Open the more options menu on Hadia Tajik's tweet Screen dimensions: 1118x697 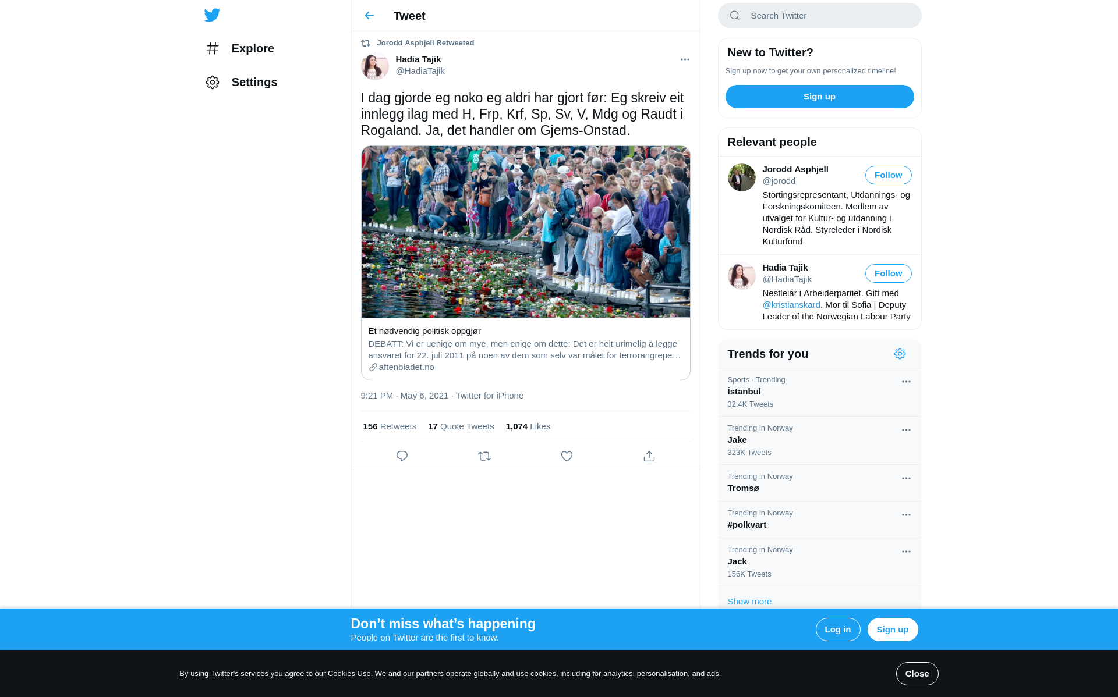pos(685,59)
